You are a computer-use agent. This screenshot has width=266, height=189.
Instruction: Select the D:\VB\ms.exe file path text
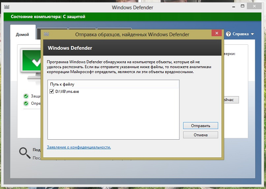pos(67,92)
